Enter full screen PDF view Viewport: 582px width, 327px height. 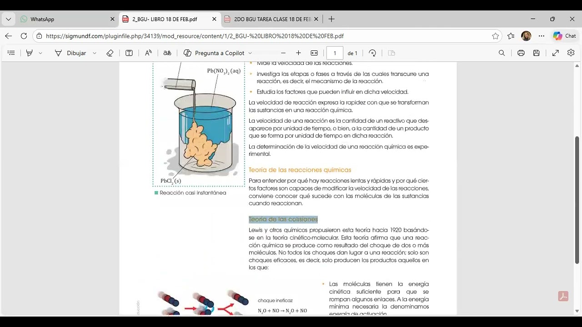[556, 53]
